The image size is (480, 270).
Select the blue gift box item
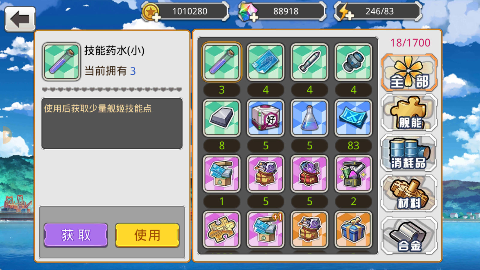(353, 229)
